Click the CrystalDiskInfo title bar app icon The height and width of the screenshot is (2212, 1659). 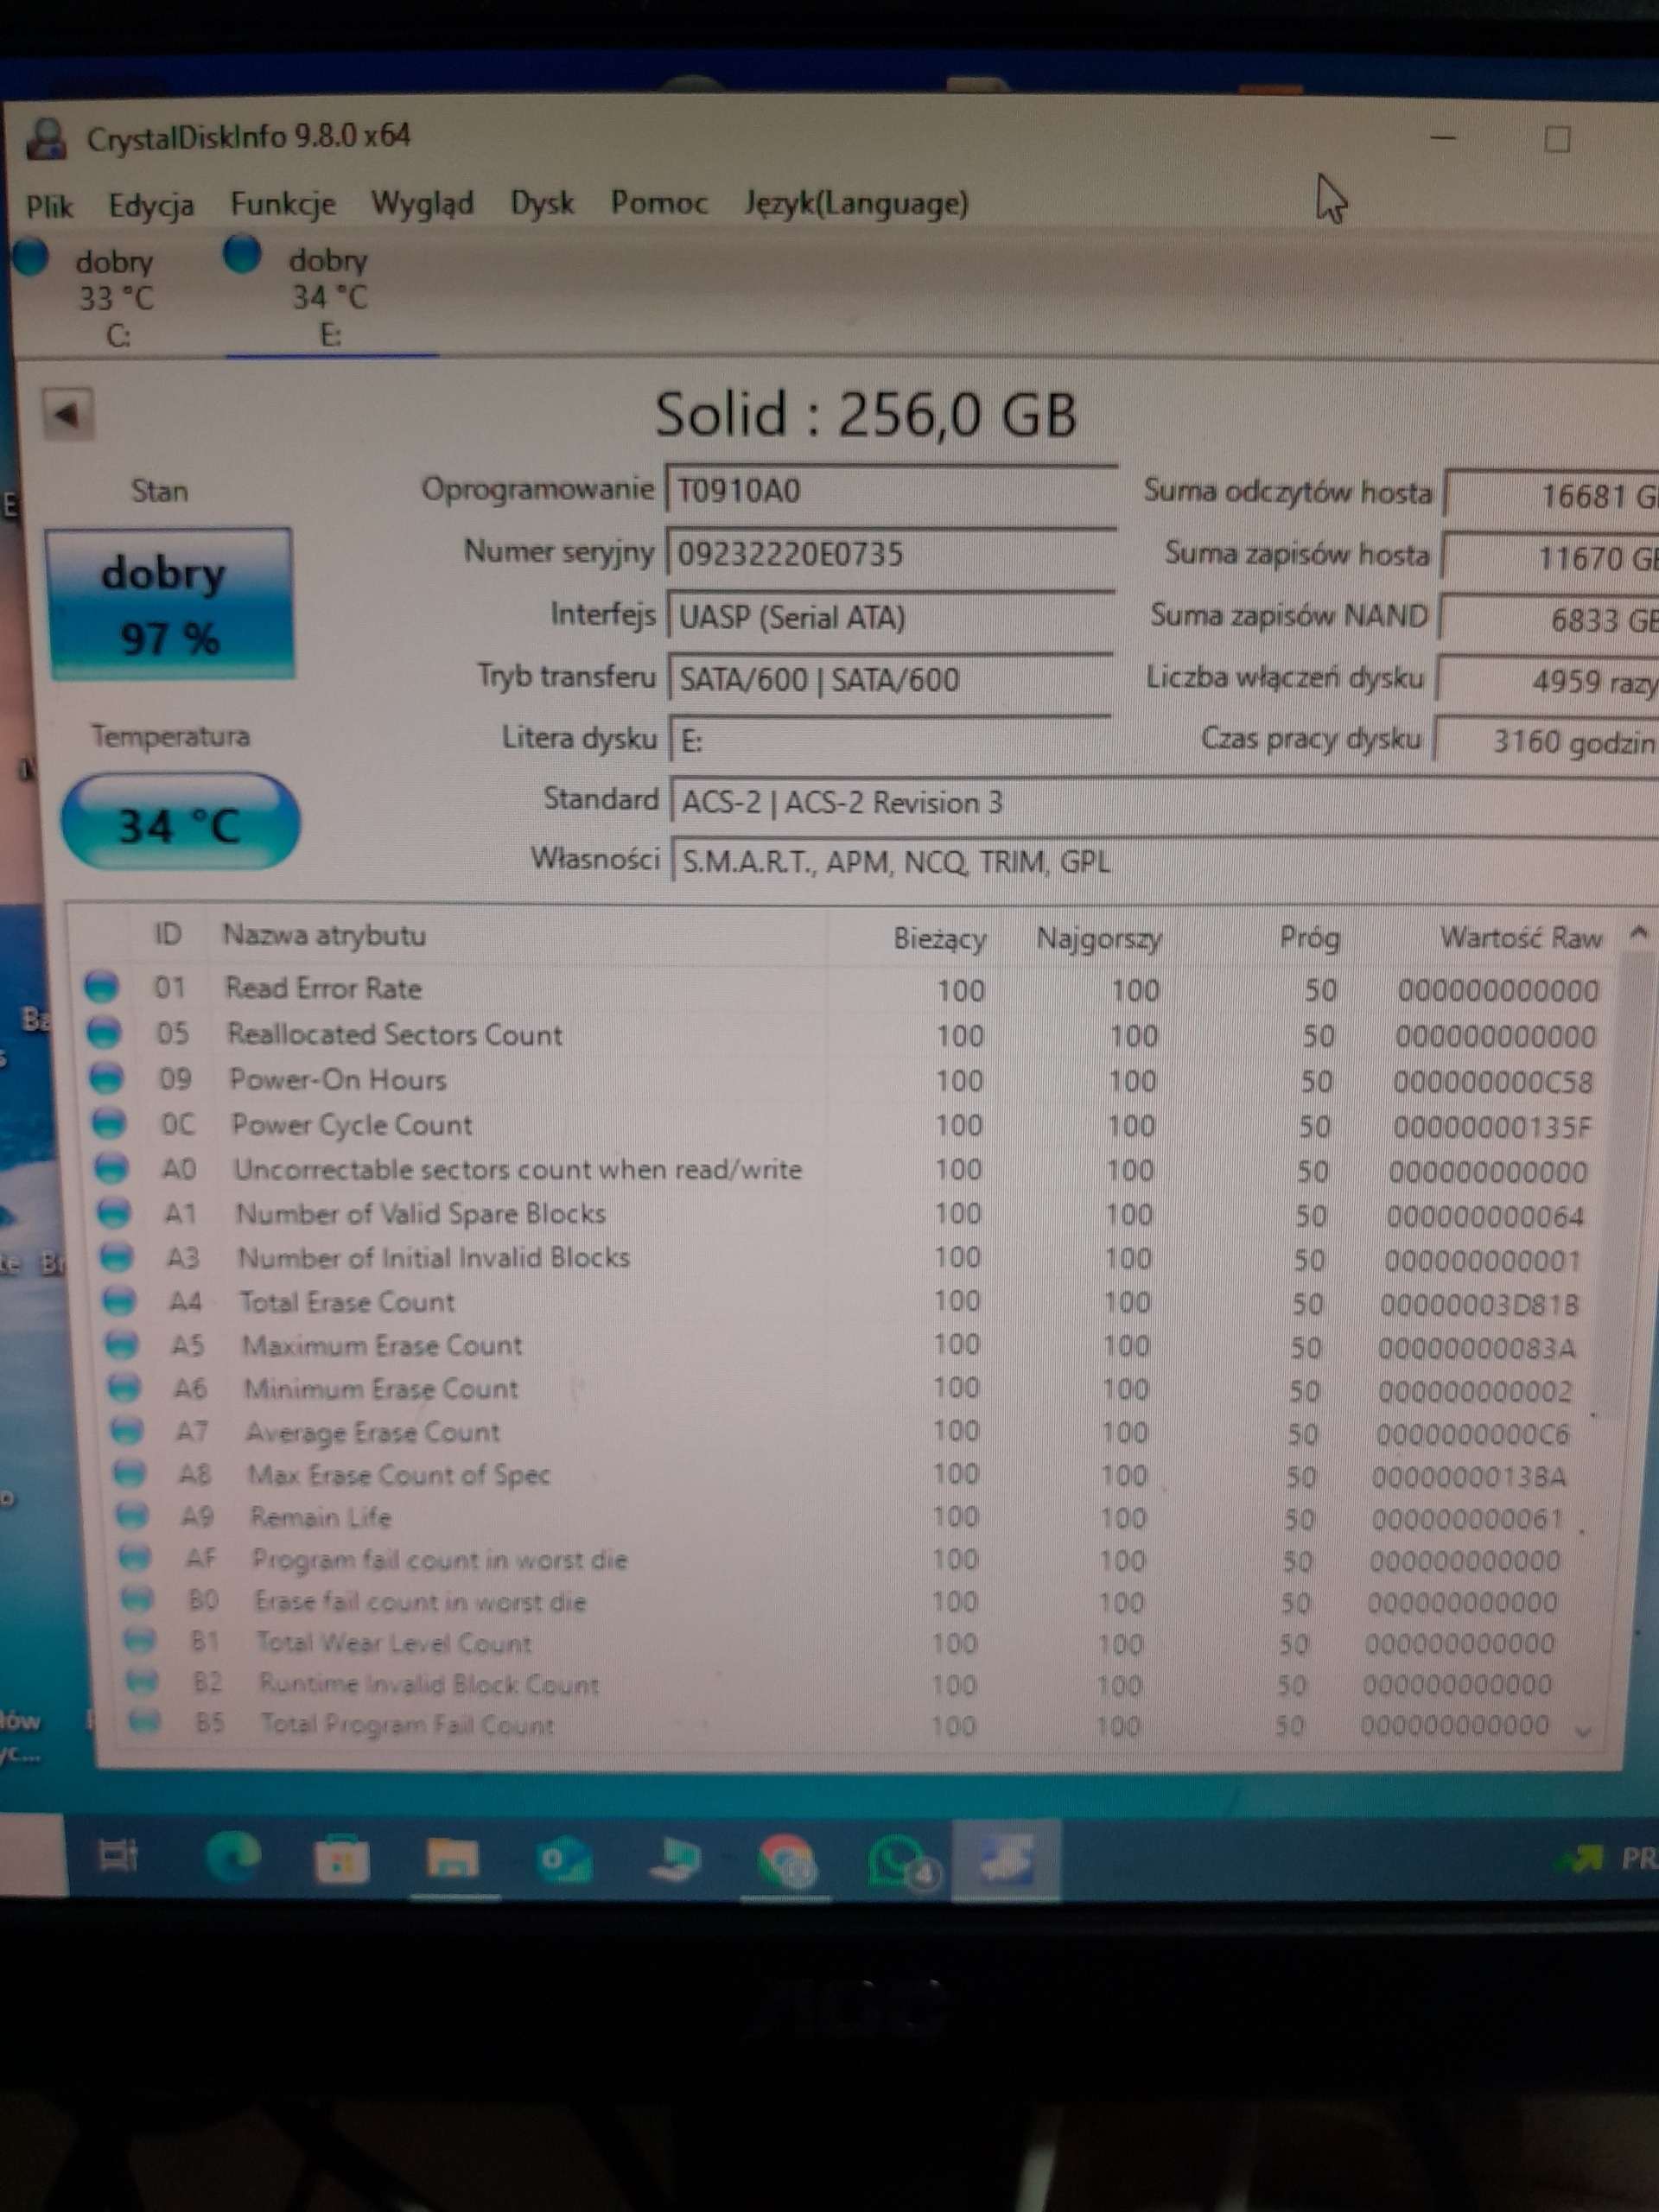tap(46, 138)
